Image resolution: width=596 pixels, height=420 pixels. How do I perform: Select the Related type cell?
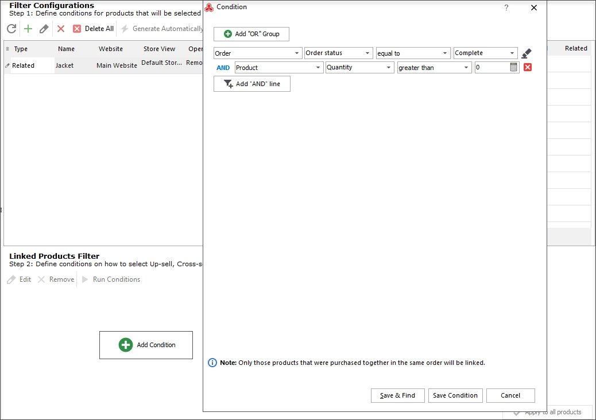click(x=32, y=65)
